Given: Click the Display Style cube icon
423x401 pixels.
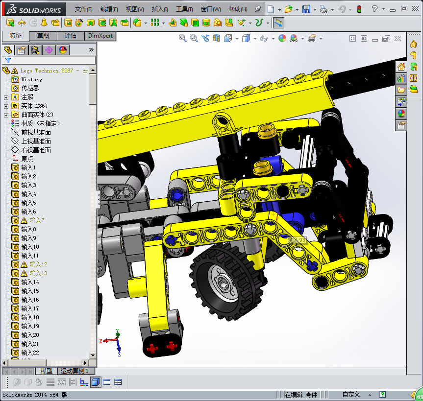Looking at the screenshot, I should click(x=246, y=39).
